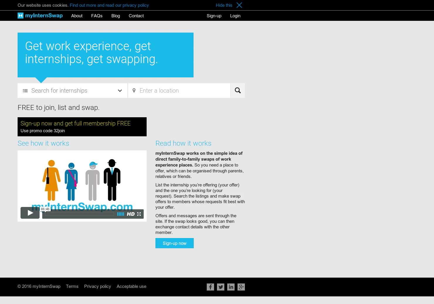Open the Terms footer link
The width and height of the screenshot is (434, 304).
pyautogui.click(x=72, y=286)
